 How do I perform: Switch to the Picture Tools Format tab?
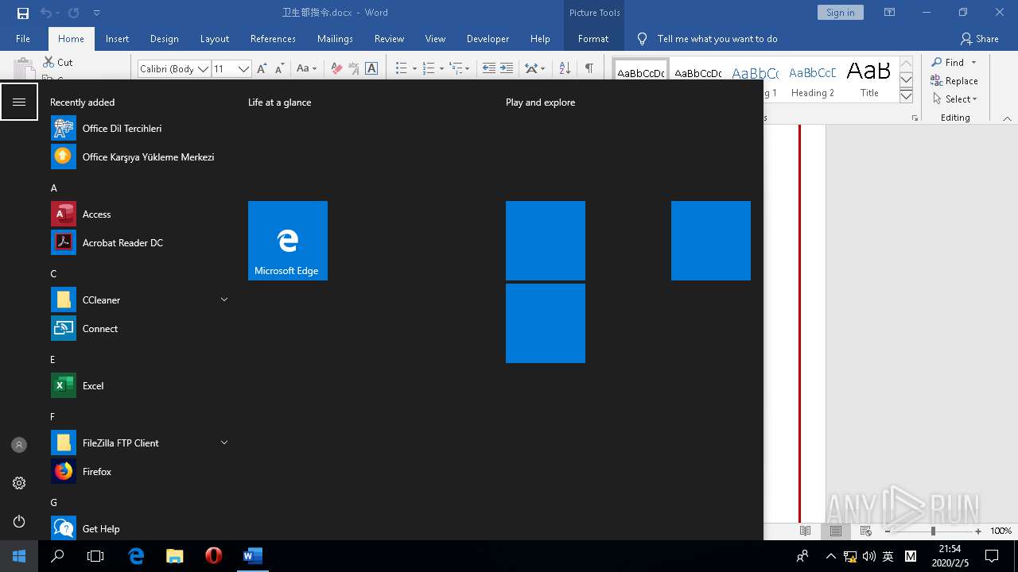click(x=593, y=38)
